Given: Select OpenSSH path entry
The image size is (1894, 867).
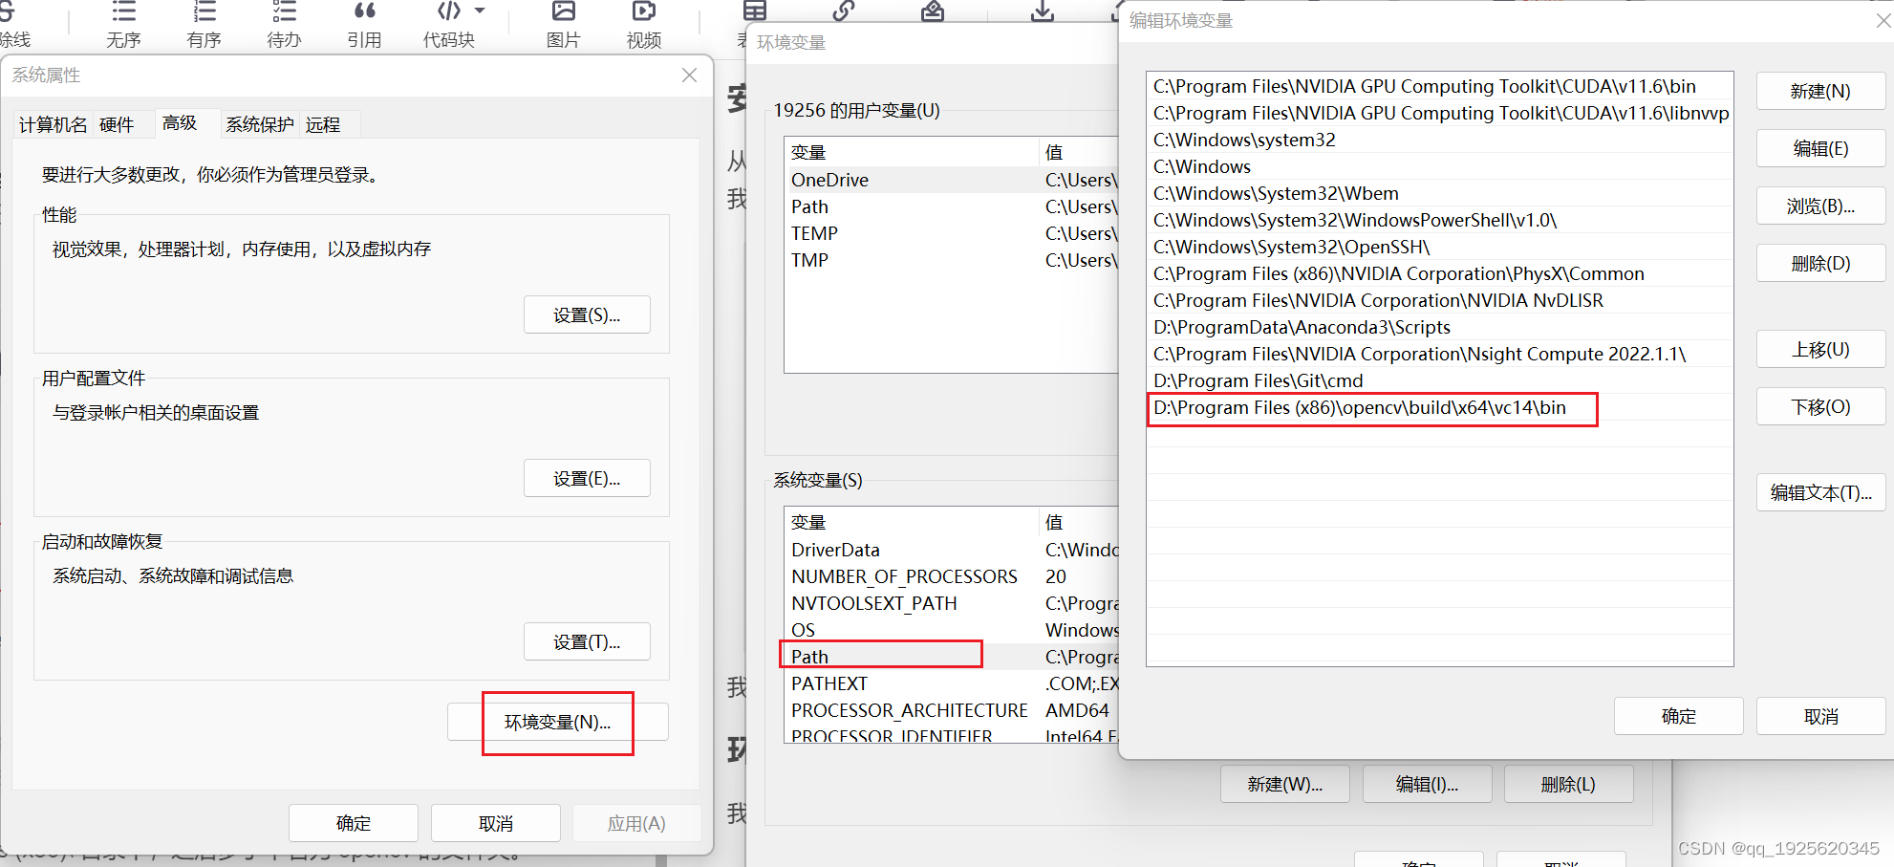Looking at the screenshot, I should tap(1440, 247).
